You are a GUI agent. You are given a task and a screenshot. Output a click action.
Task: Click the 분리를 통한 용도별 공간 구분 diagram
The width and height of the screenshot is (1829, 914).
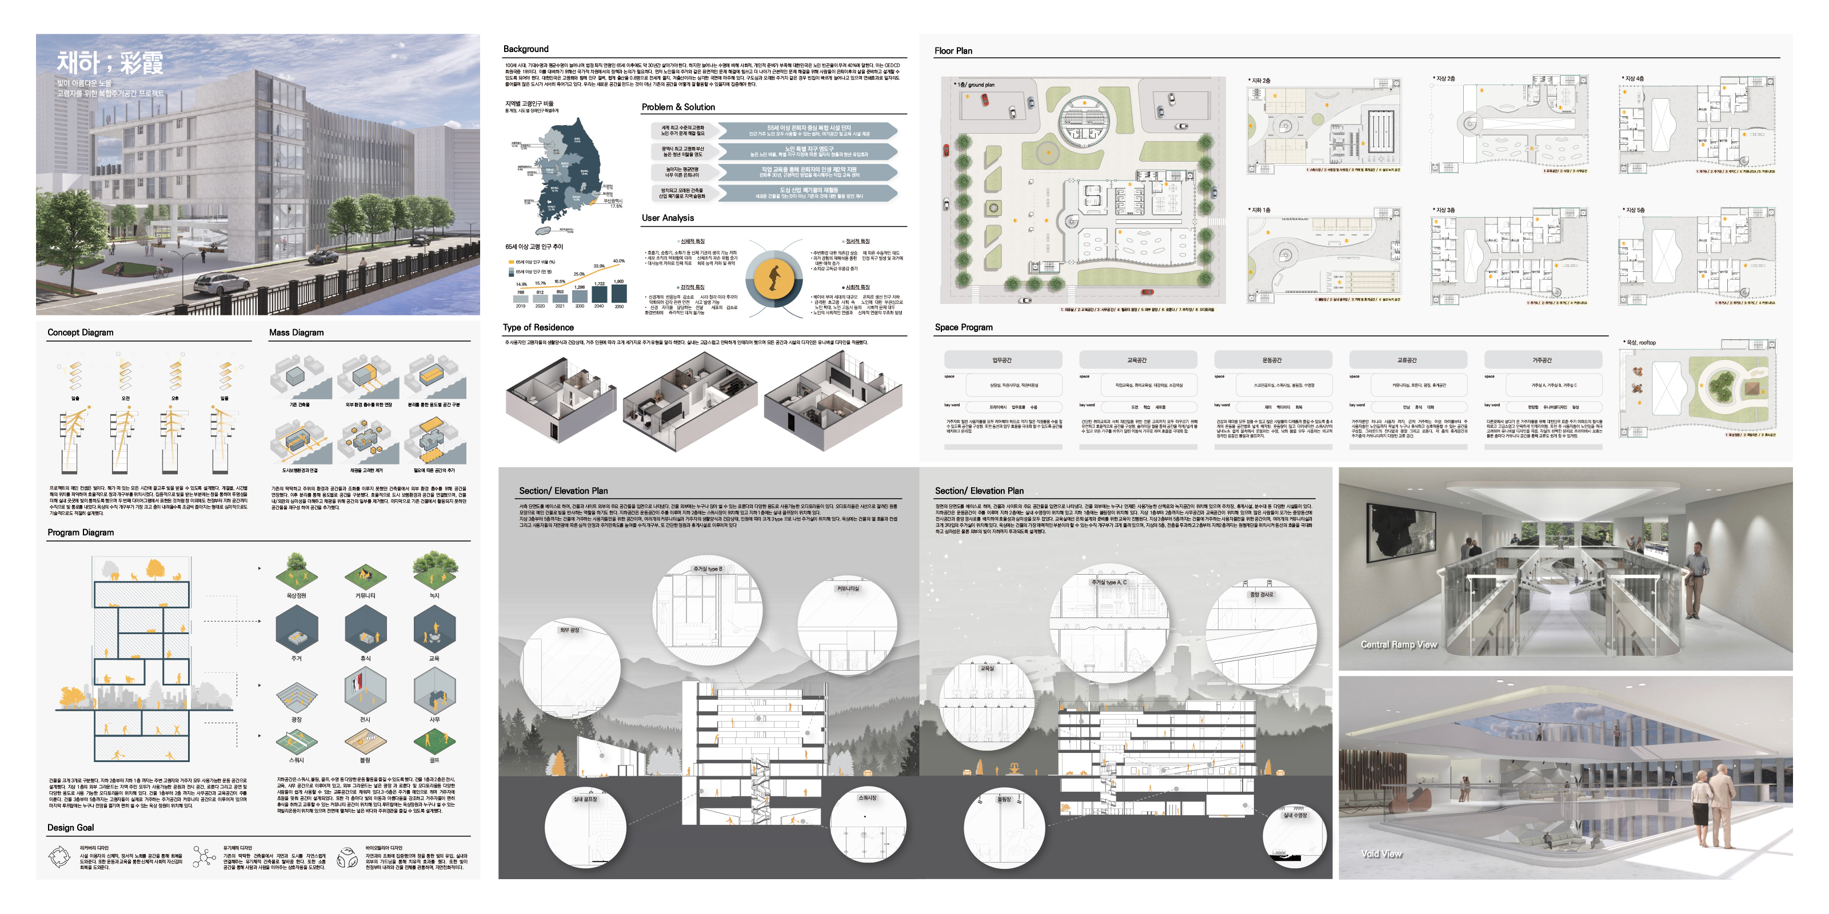pyautogui.click(x=434, y=376)
